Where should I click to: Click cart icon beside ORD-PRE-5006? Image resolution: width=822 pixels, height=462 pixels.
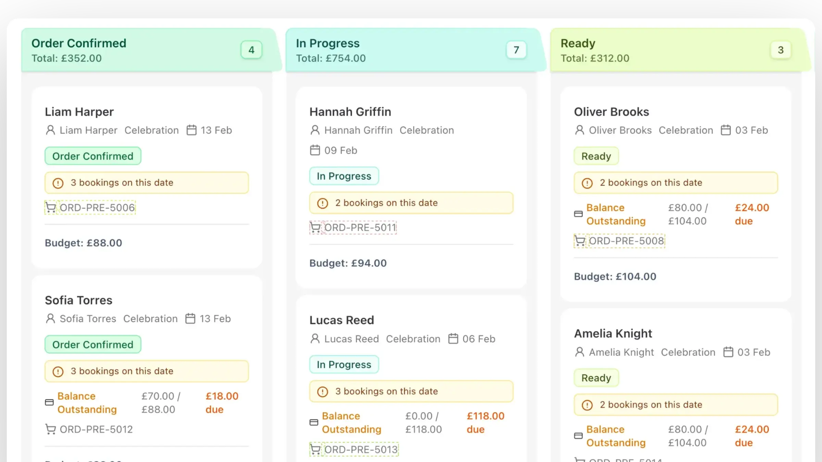[x=51, y=207]
